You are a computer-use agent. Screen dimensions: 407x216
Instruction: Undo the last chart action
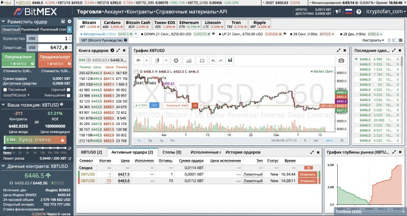coord(213,60)
